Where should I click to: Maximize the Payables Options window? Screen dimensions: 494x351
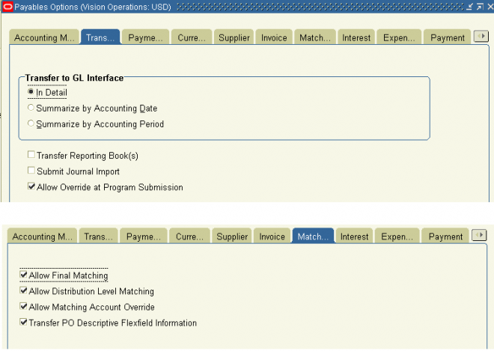click(480, 7)
